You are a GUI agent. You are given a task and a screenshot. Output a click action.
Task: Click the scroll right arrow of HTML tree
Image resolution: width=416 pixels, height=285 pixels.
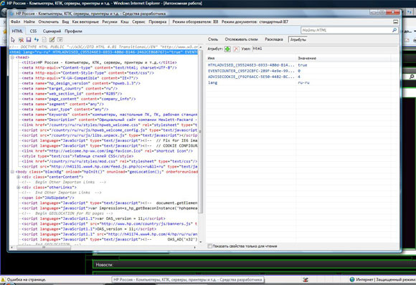click(x=195, y=247)
